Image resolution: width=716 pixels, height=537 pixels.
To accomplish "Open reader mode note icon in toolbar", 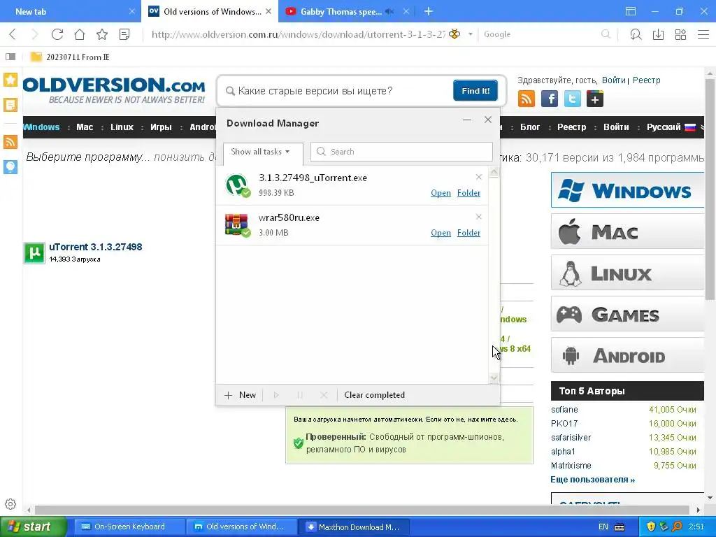I will point(124,34).
